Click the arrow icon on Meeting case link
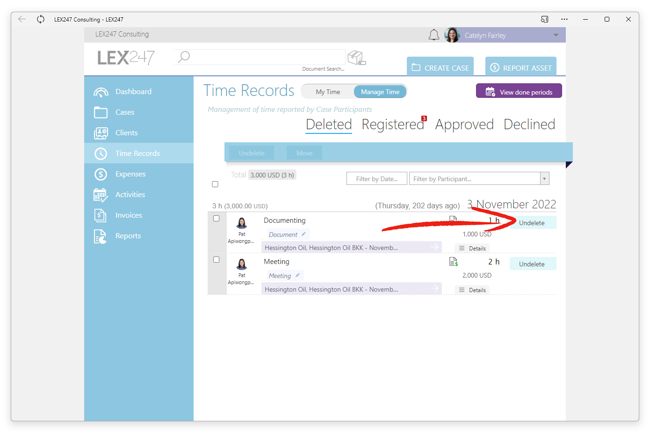650x433 pixels. click(435, 288)
